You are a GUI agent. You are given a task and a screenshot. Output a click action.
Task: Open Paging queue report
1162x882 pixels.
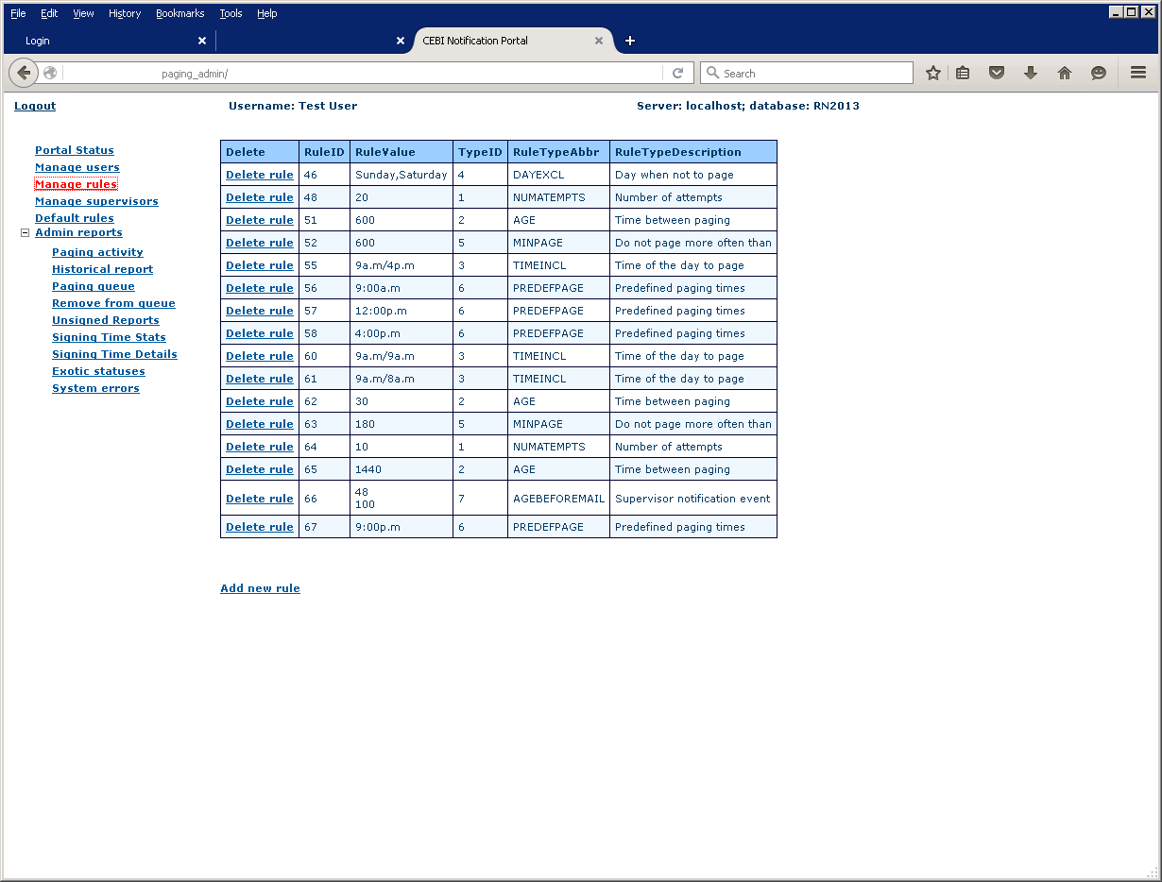point(94,286)
